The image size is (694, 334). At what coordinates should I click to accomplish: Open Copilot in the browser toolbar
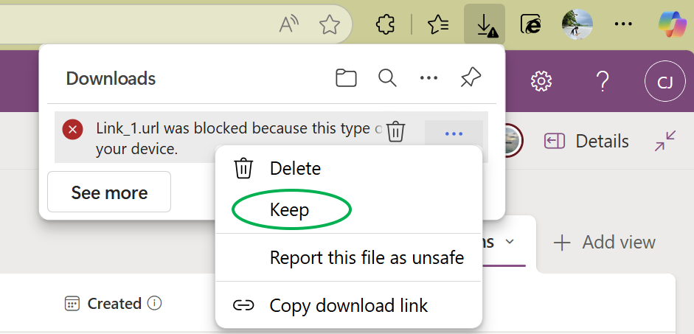[672, 24]
